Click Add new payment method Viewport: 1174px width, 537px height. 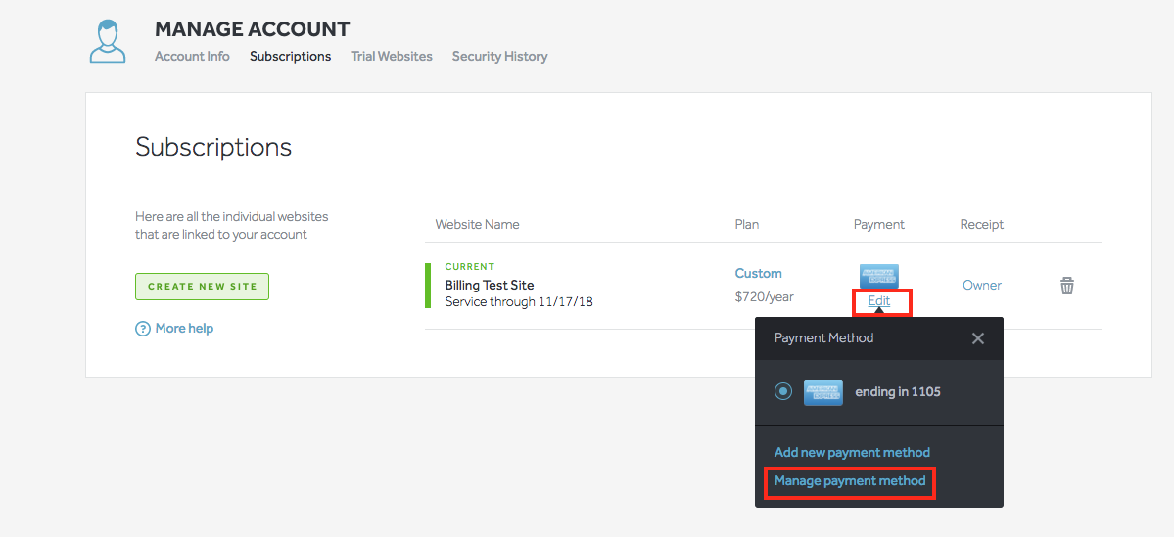(x=852, y=453)
